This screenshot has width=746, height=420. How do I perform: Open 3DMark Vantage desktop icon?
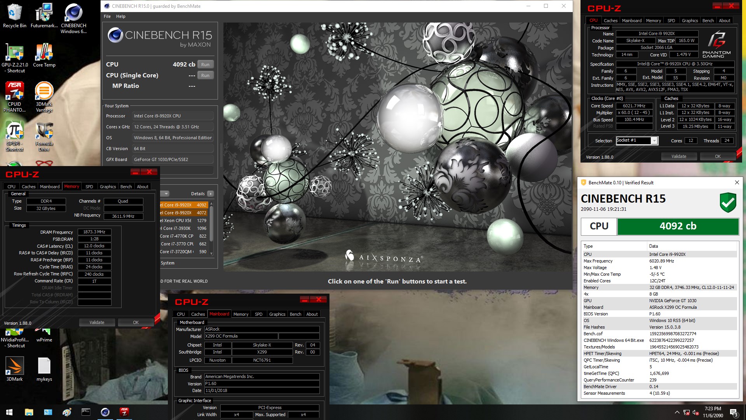click(44, 97)
